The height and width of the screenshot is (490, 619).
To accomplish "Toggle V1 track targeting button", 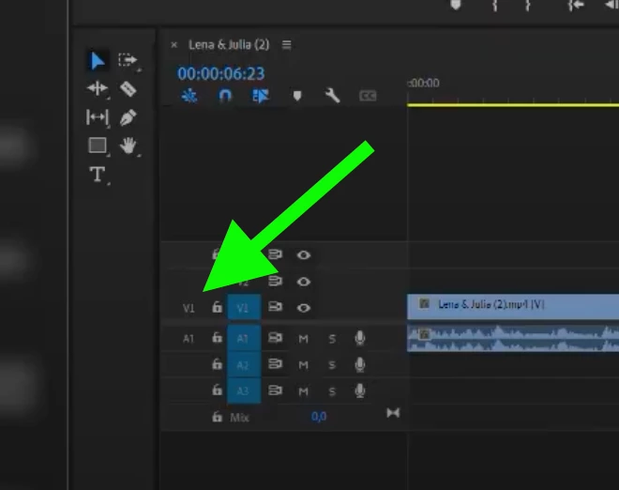I will [x=244, y=308].
